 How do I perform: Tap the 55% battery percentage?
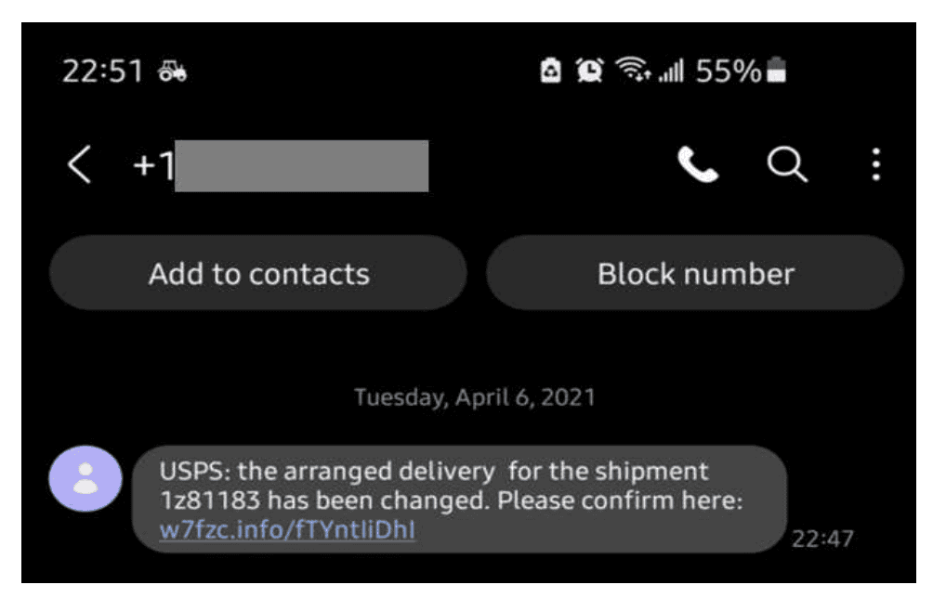click(728, 71)
